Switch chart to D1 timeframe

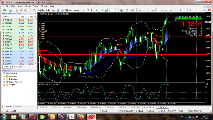[166, 10]
